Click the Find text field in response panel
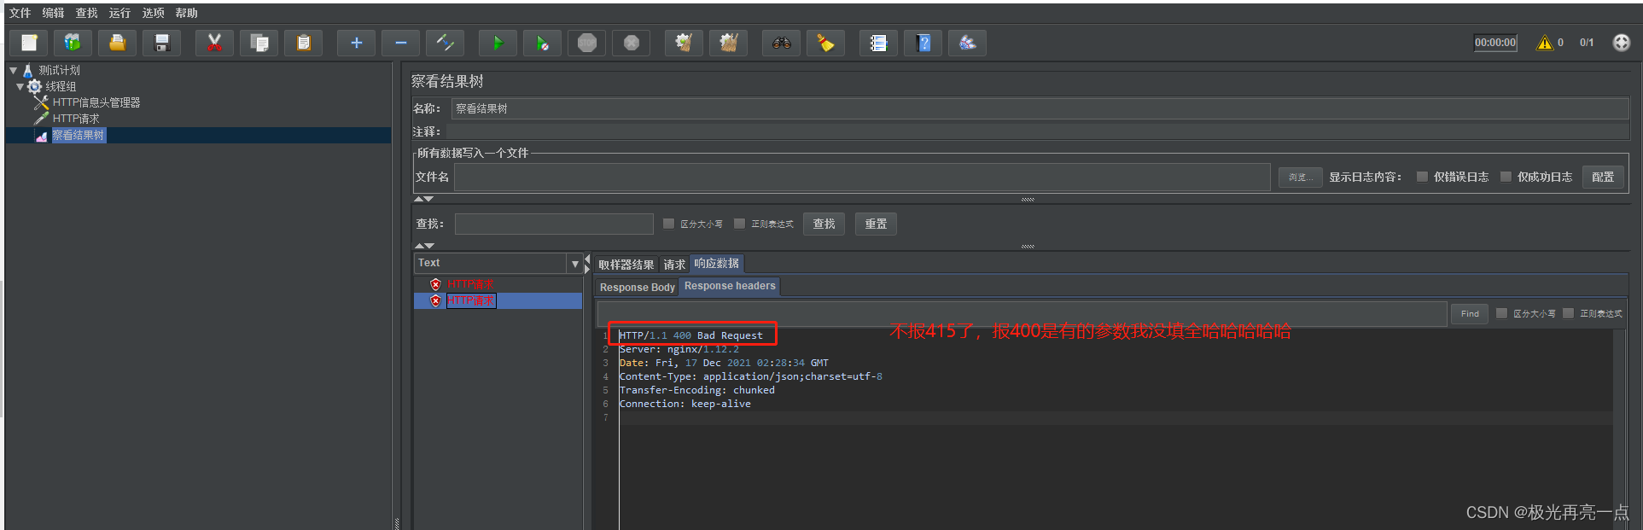Viewport: 1643px width, 530px height. point(1022,314)
